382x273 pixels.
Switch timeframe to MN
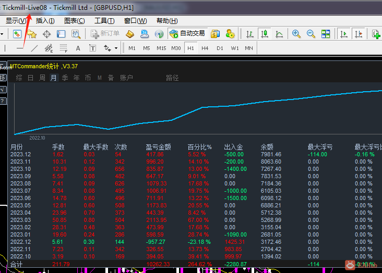249,48
